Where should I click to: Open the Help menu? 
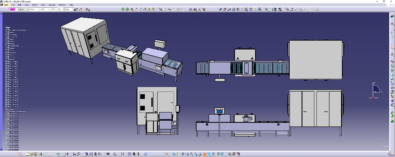[x=71, y=5]
